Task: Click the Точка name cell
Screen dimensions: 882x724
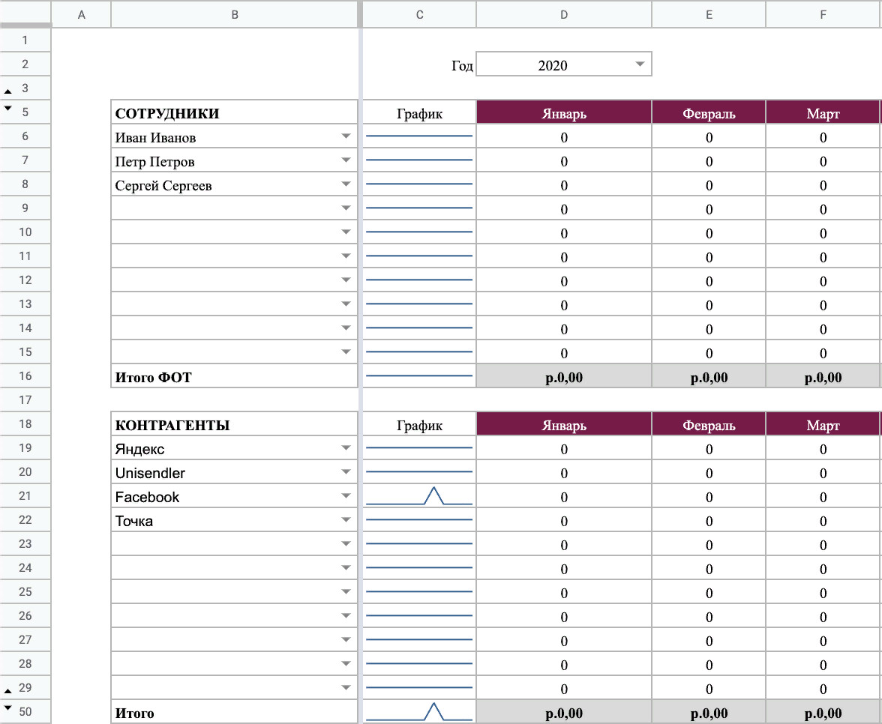Action: (235, 520)
